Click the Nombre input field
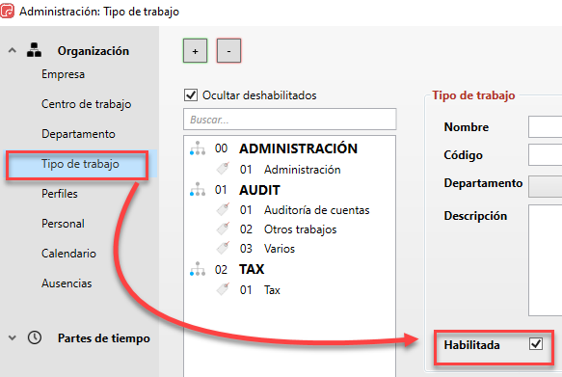 [546, 126]
